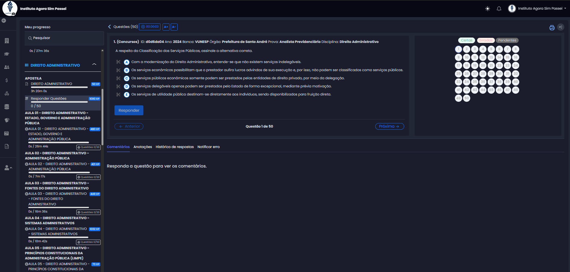Switch to the Comentários tab
Screen dimensions: 570x272
point(118,147)
